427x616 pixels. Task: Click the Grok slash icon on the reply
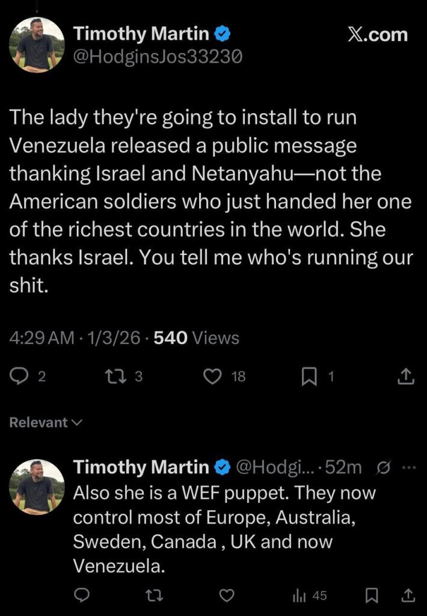(382, 467)
